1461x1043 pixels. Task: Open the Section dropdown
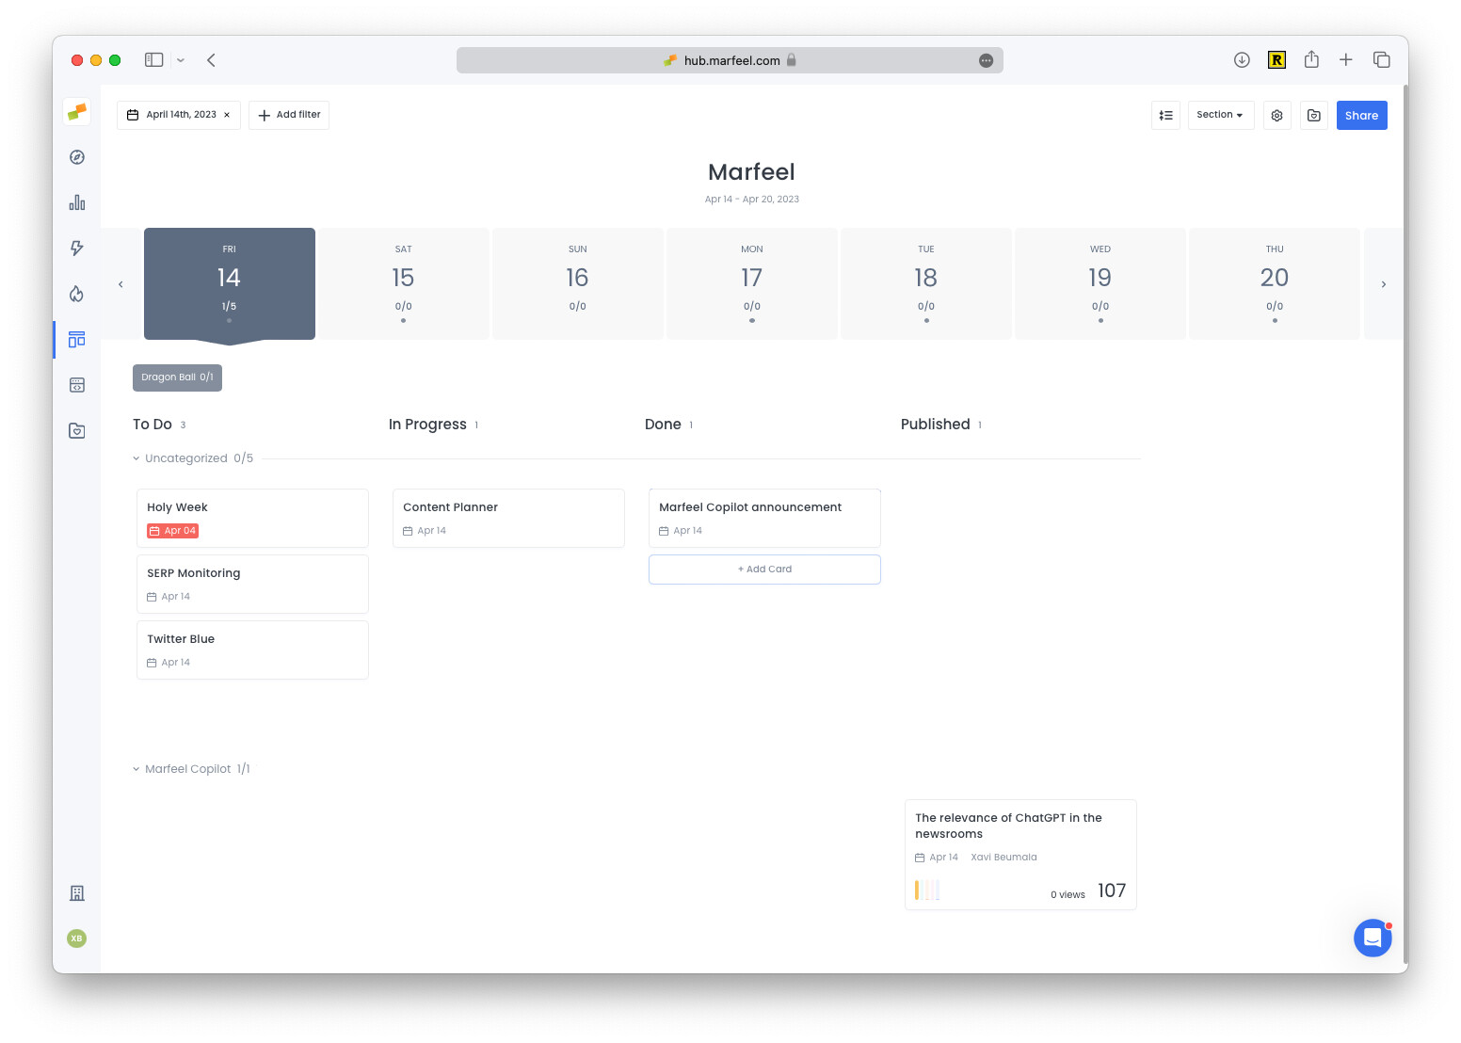pos(1220,115)
